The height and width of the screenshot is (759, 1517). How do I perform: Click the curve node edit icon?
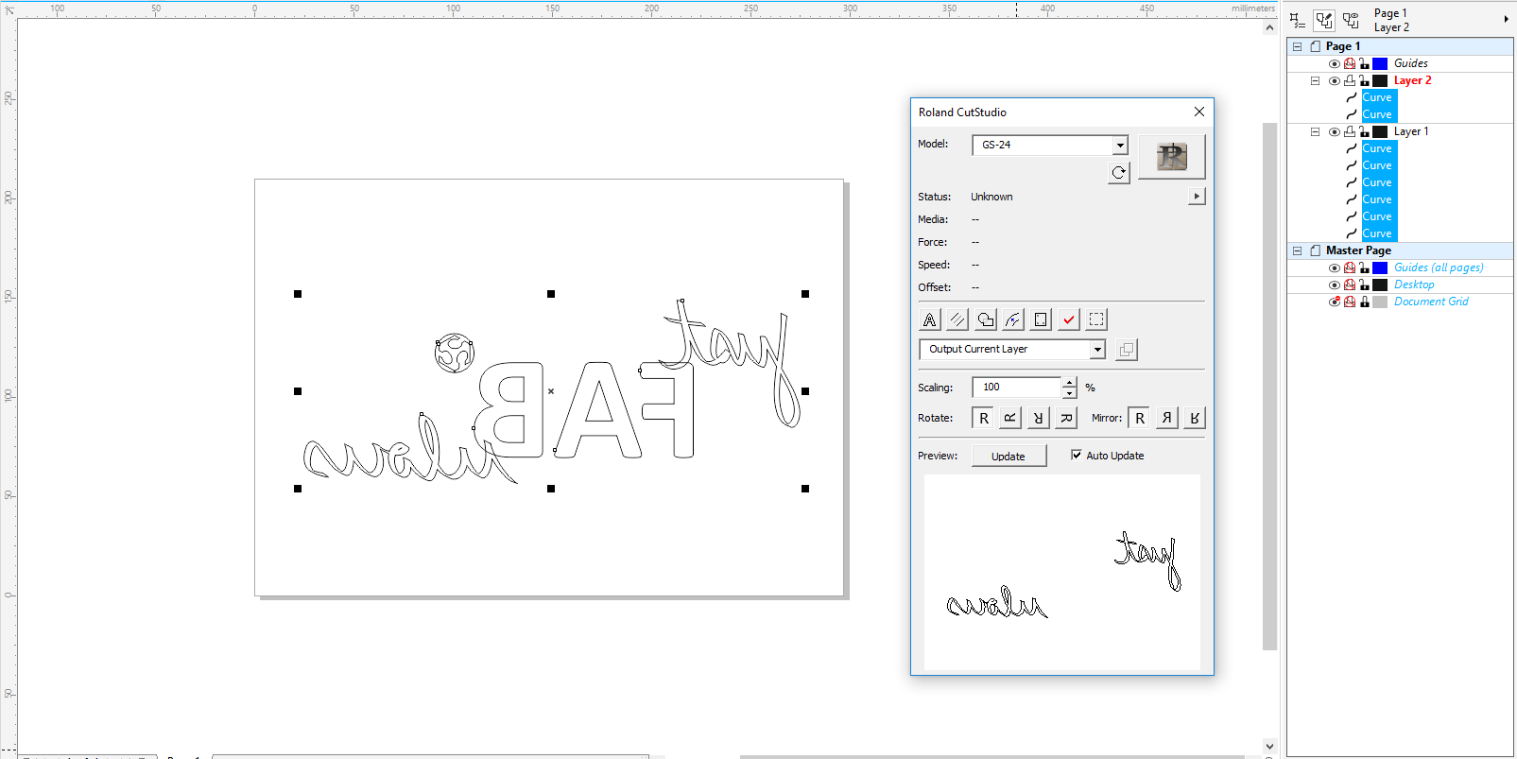tap(1013, 319)
